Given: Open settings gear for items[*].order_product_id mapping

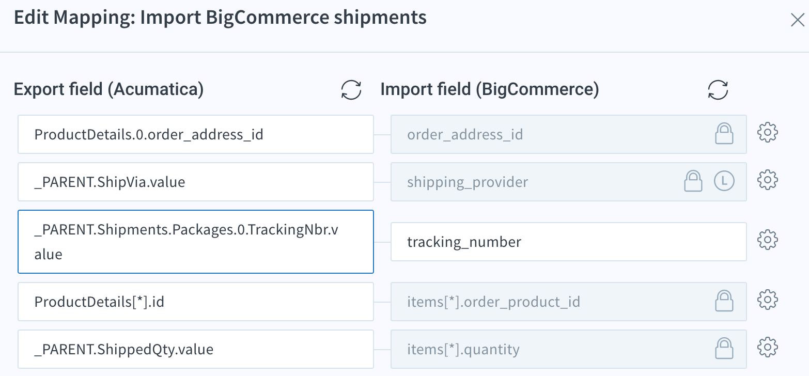Looking at the screenshot, I should [x=767, y=300].
